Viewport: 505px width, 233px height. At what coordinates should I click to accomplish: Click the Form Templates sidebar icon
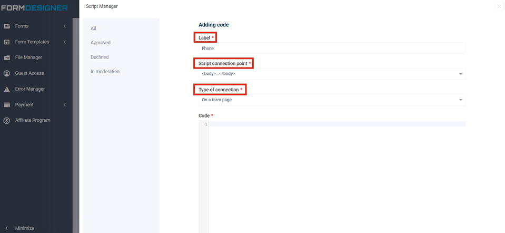click(7, 42)
